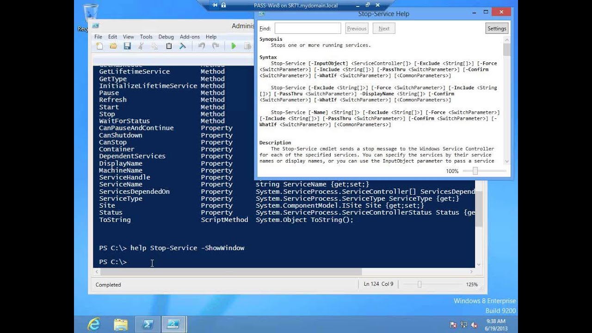Click the Cut scissors icon in ISE toolbar

(141, 46)
